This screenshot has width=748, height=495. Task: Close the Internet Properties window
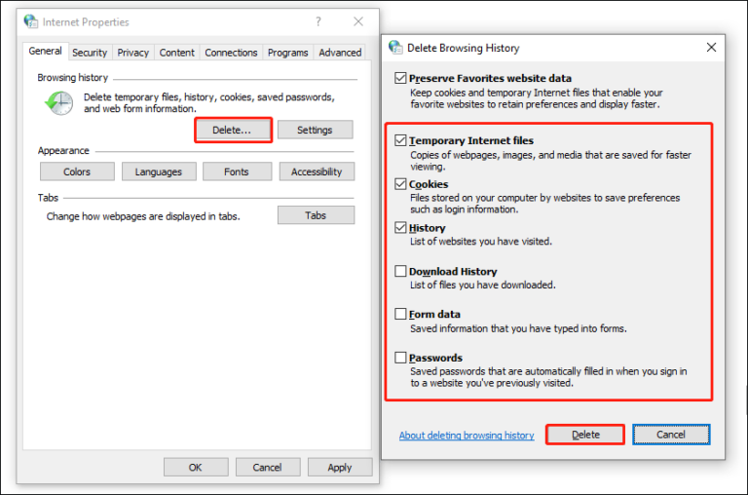click(x=358, y=21)
